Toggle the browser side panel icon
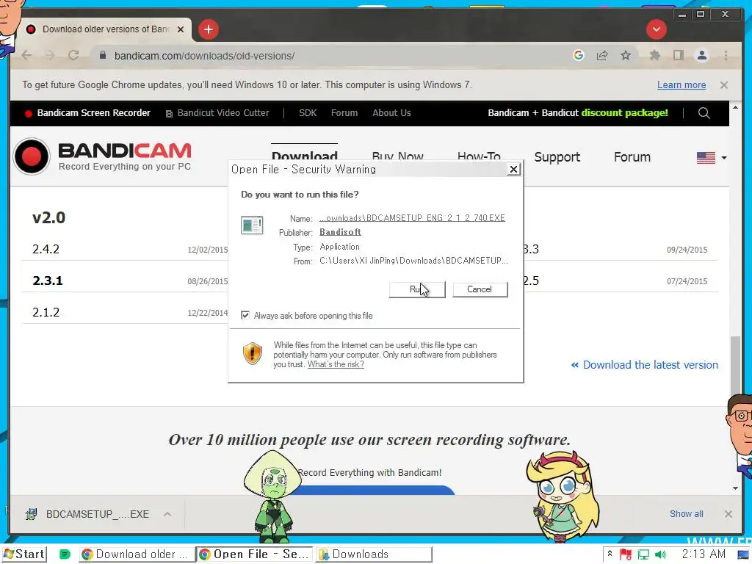This screenshot has width=752, height=564. (x=678, y=56)
